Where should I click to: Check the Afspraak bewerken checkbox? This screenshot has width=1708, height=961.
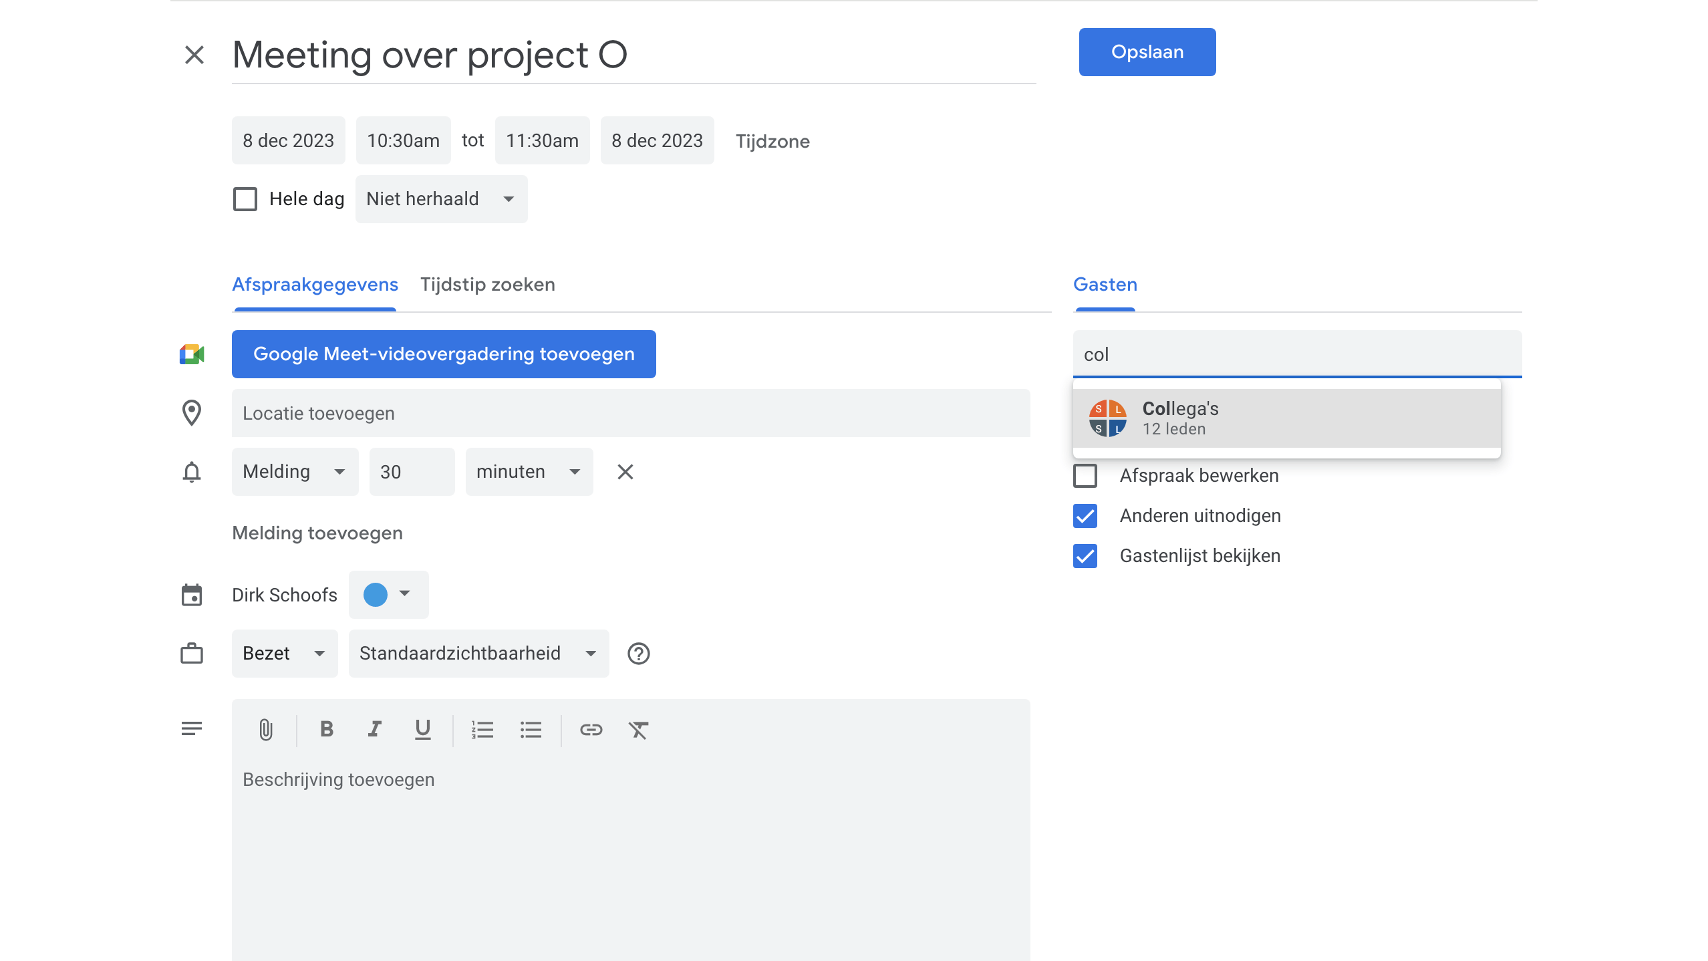pos(1085,476)
